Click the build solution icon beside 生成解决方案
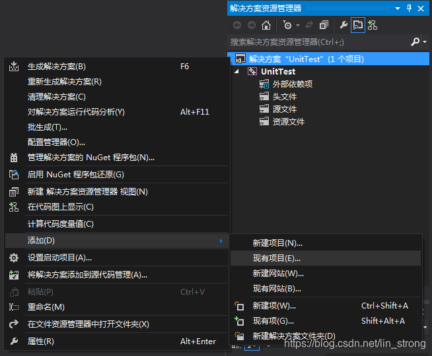 pyautogui.click(x=14, y=66)
